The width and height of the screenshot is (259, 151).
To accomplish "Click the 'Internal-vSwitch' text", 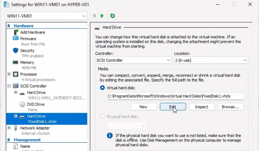I will coord(36,133).
